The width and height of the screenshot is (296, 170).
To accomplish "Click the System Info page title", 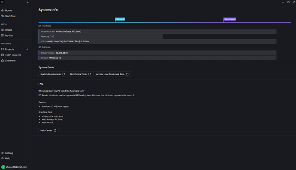I will pos(48,10).
